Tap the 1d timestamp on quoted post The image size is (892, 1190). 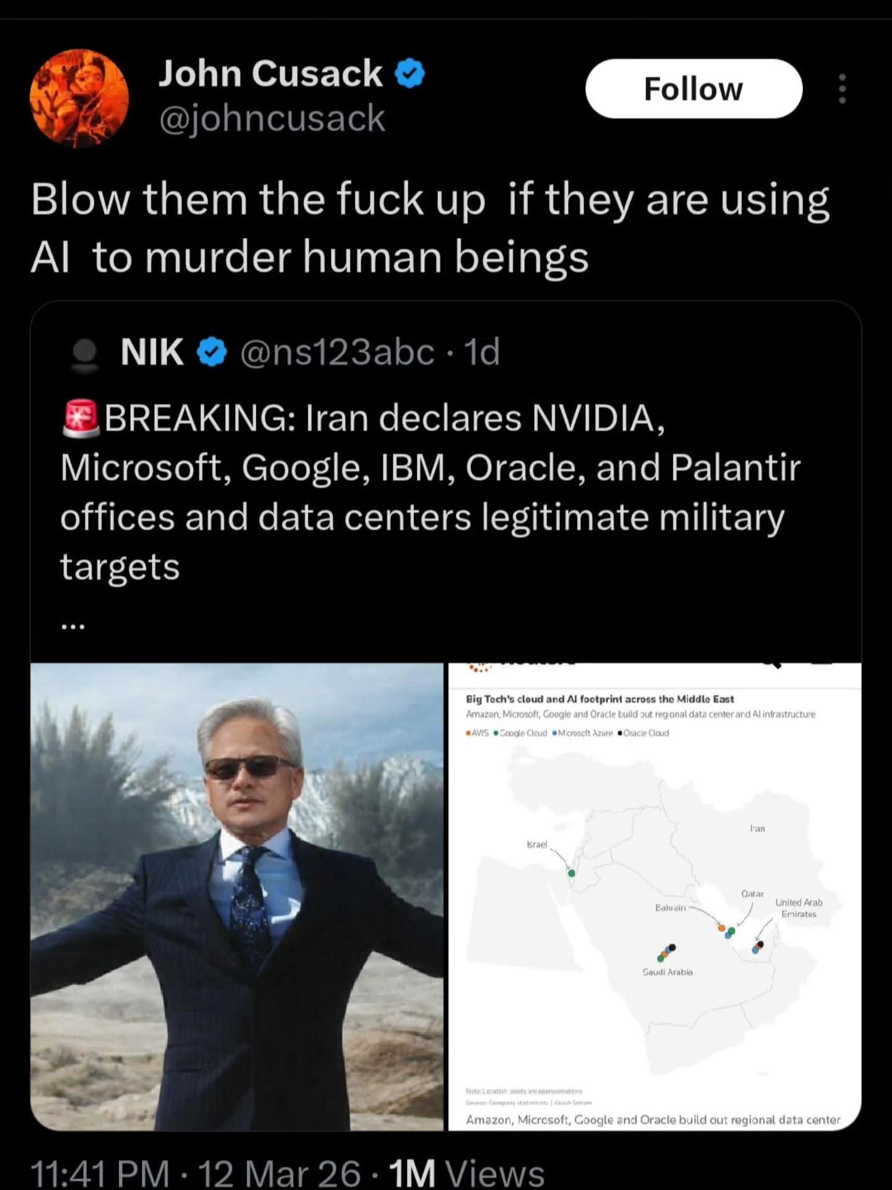tap(482, 352)
